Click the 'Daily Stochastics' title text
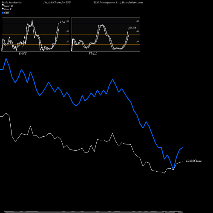 click(x=12, y=3)
